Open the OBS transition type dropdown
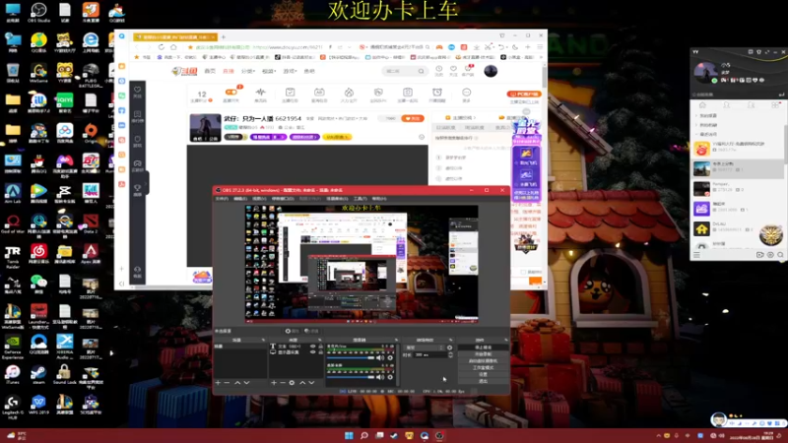This screenshot has height=443, width=788. [425, 348]
